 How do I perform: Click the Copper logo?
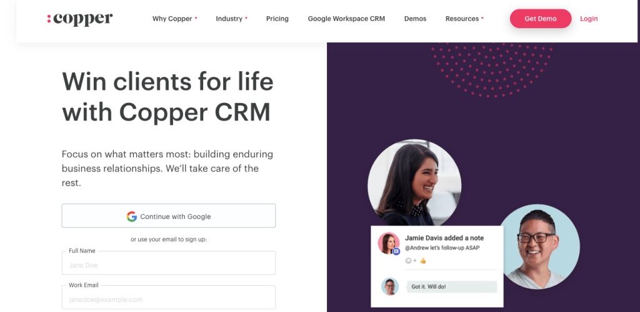pyautogui.click(x=79, y=19)
